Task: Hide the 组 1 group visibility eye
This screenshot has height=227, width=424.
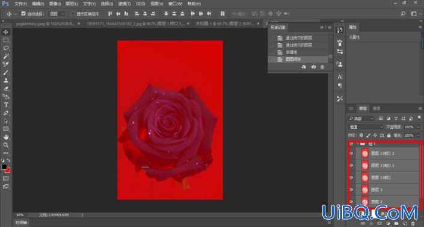Action: 351,144
